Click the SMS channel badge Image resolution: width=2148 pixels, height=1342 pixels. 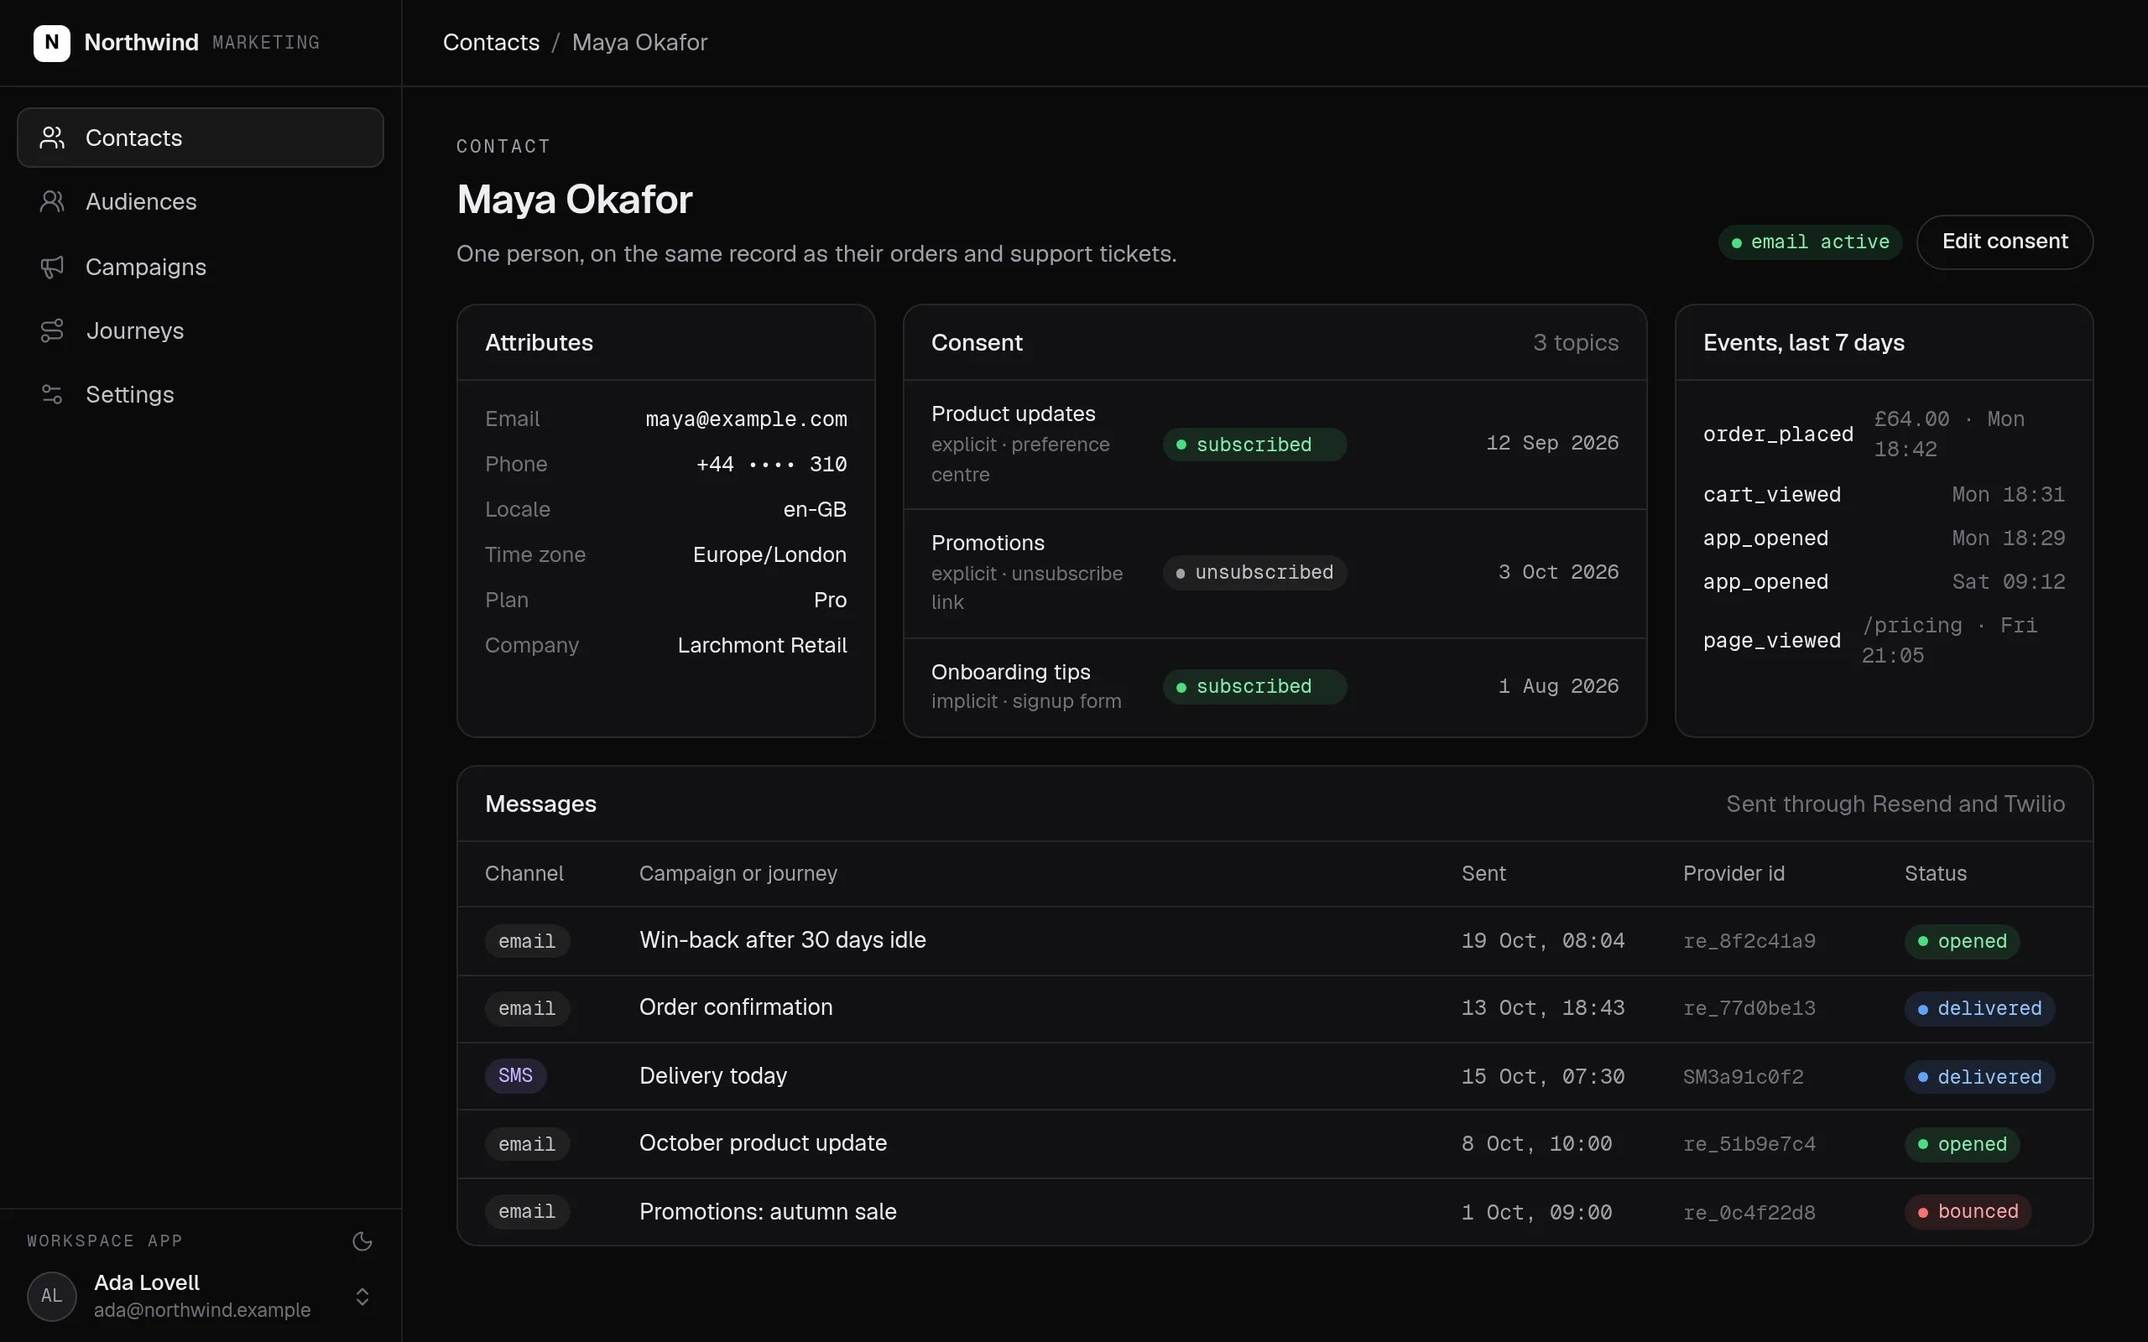pos(516,1076)
